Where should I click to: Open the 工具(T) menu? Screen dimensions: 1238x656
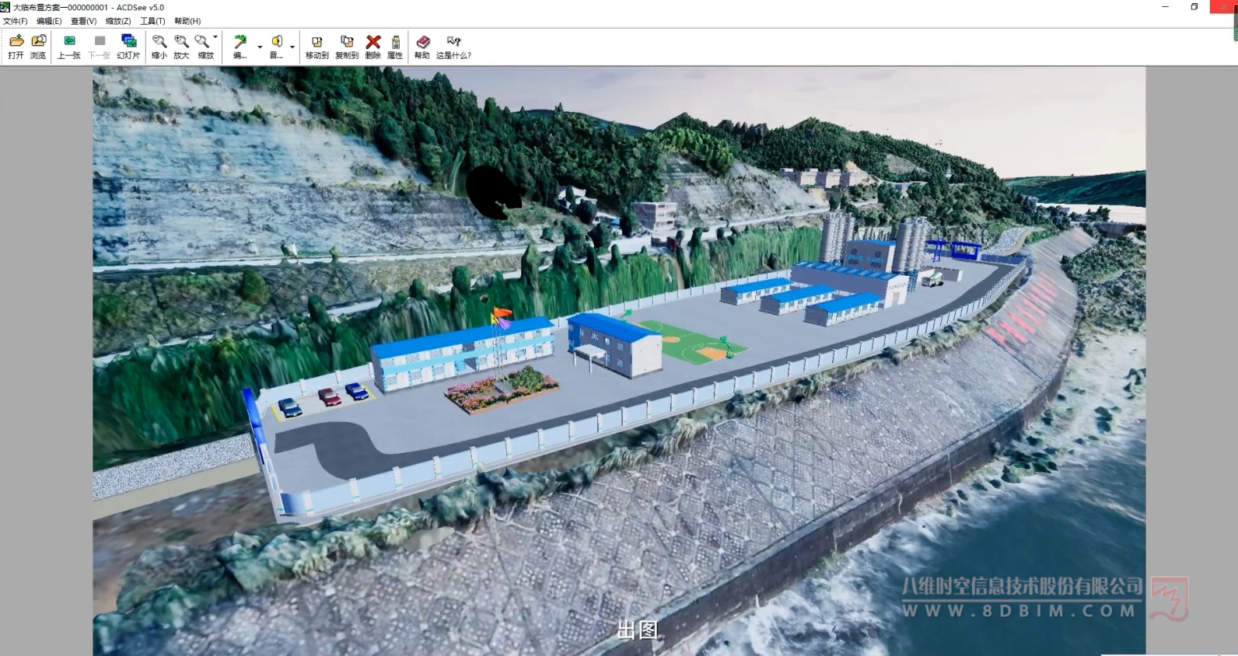point(152,21)
